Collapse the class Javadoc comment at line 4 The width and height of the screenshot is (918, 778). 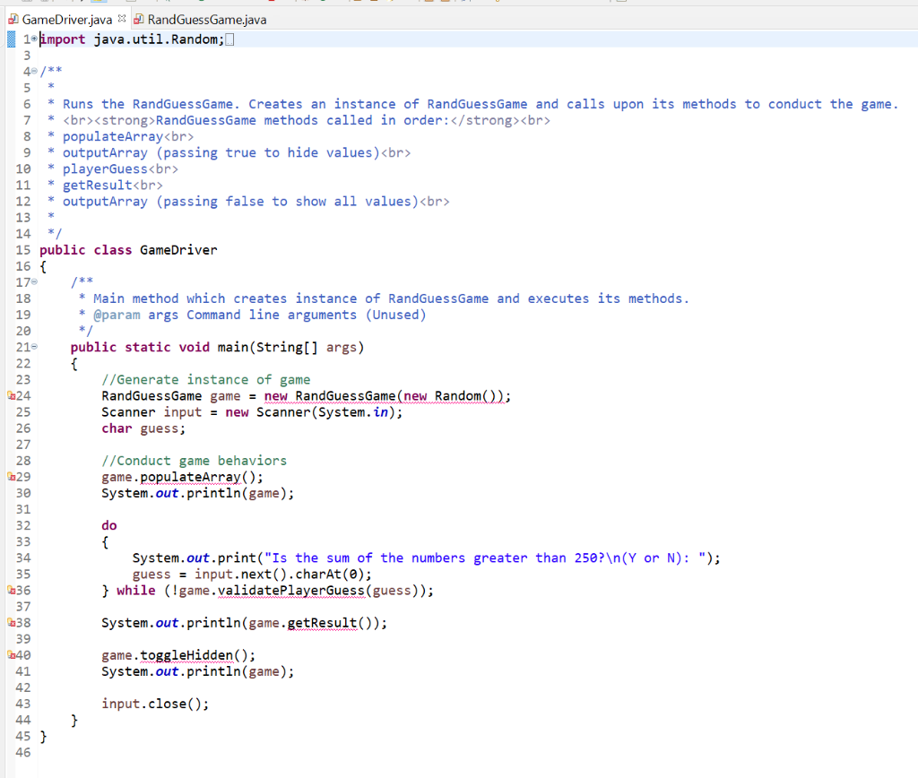click(x=33, y=71)
